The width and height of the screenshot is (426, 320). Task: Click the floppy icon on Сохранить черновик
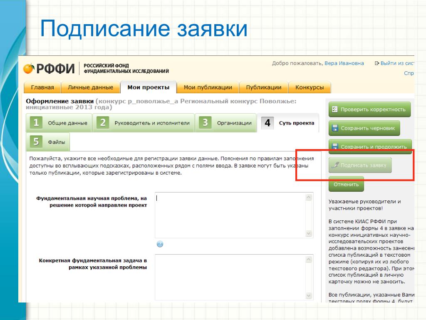335,128
